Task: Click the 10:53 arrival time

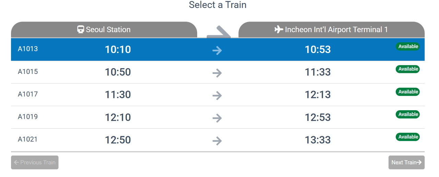Action: pyautogui.click(x=318, y=50)
